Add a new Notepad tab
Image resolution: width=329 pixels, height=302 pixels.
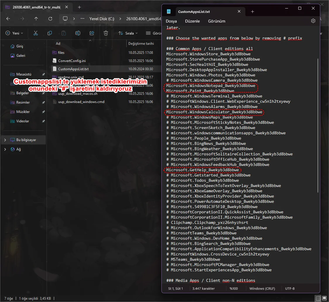(253, 11)
